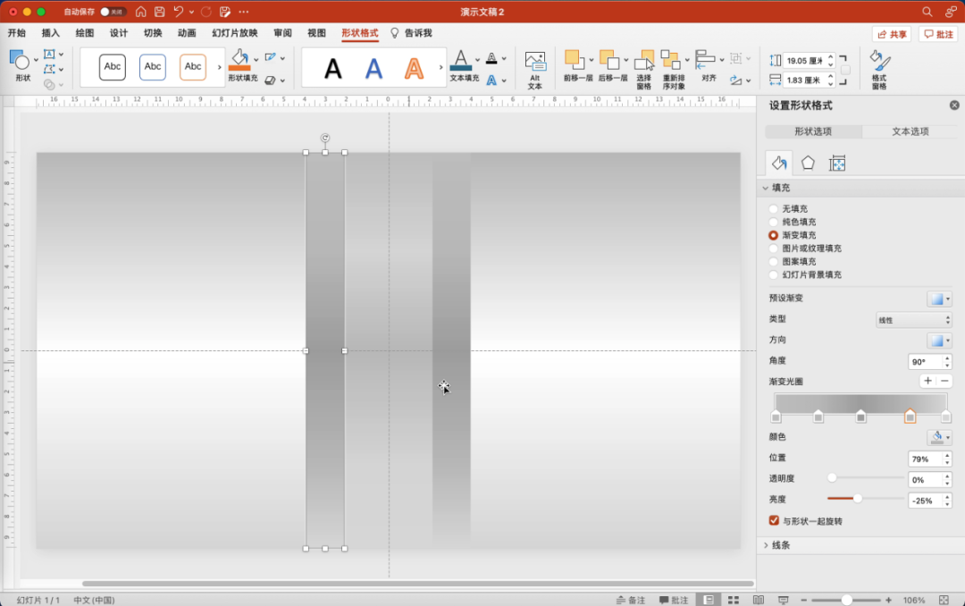This screenshot has width=965, height=606.
Task: Switch to slide sorter view icon
Action: tap(734, 600)
